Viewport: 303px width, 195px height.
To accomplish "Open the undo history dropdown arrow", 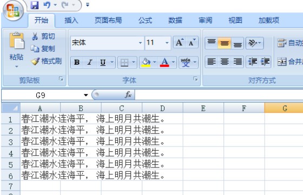I will [55, 5].
